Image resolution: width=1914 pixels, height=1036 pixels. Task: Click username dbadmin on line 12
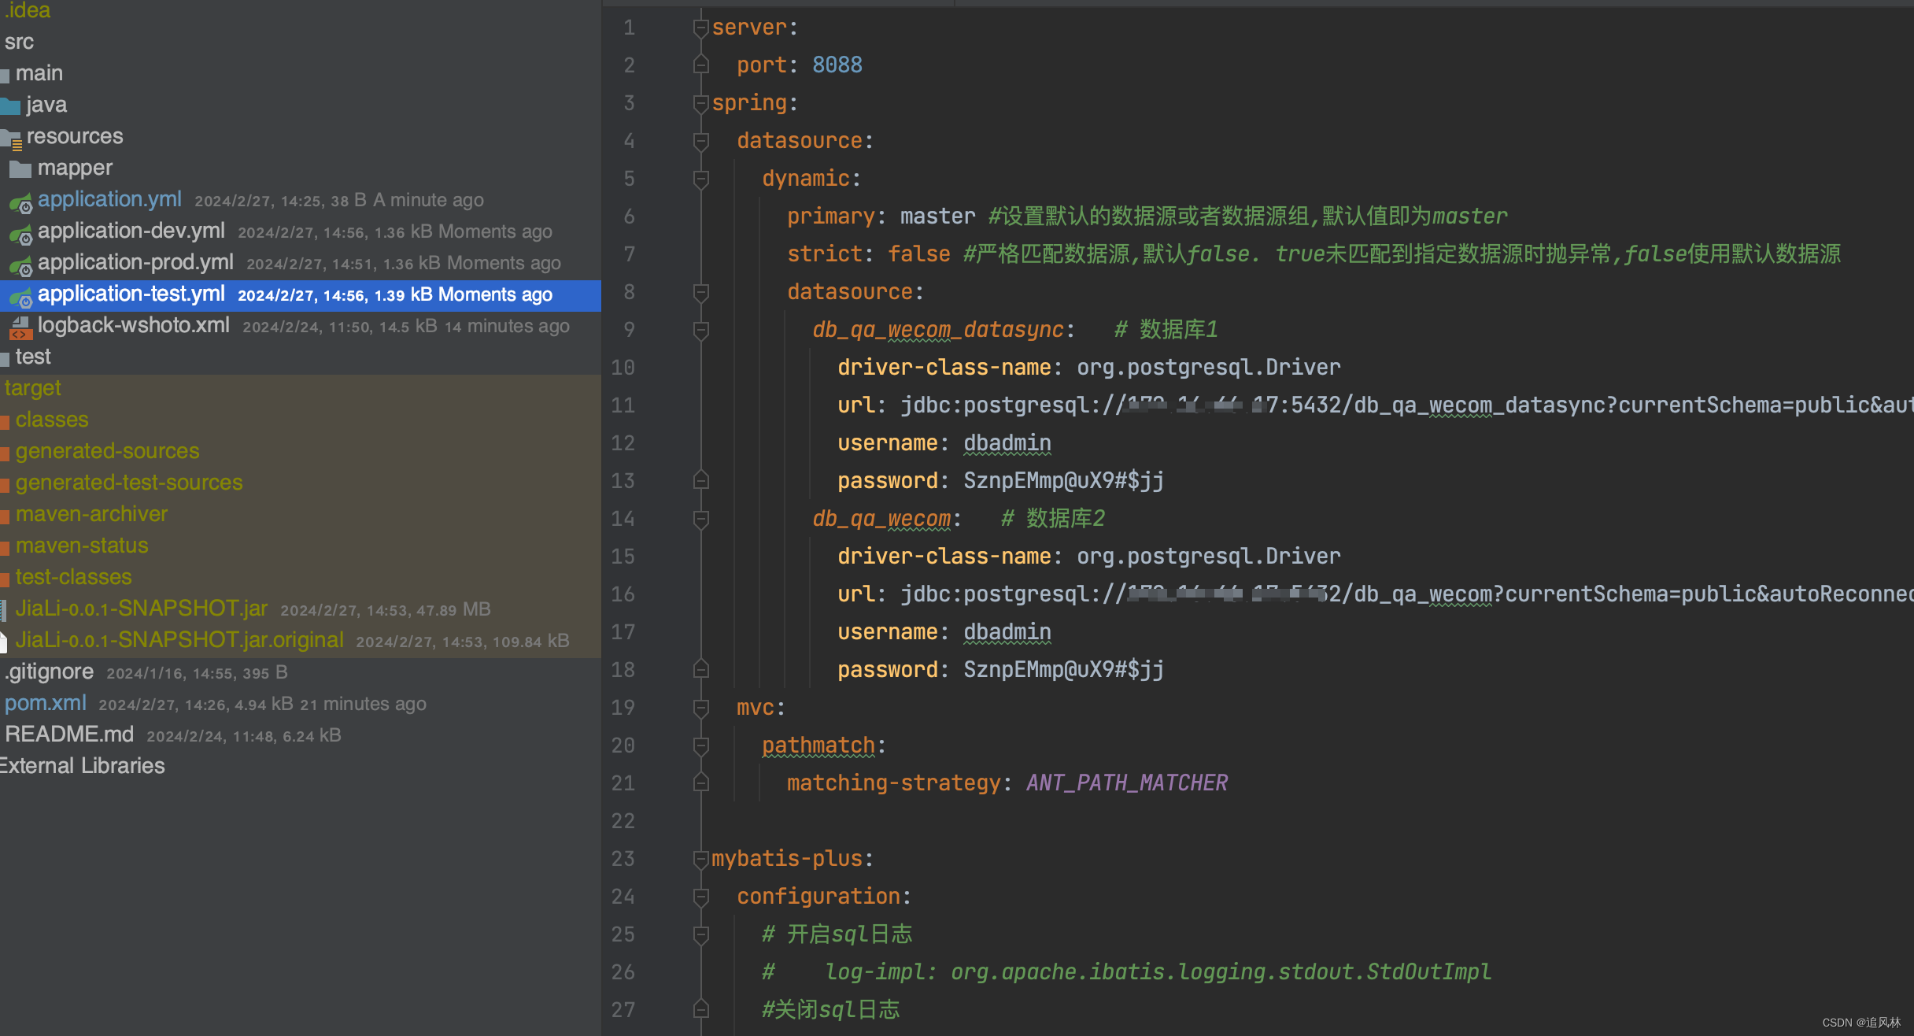[1007, 443]
